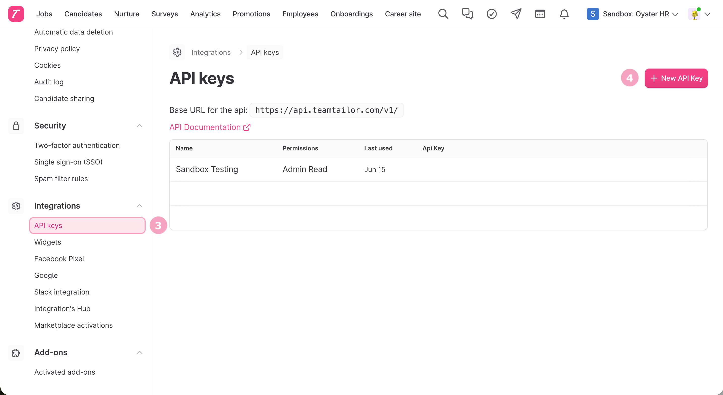Open Widgets in the sidebar
The height and width of the screenshot is (395, 723).
[x=48, y=242]
